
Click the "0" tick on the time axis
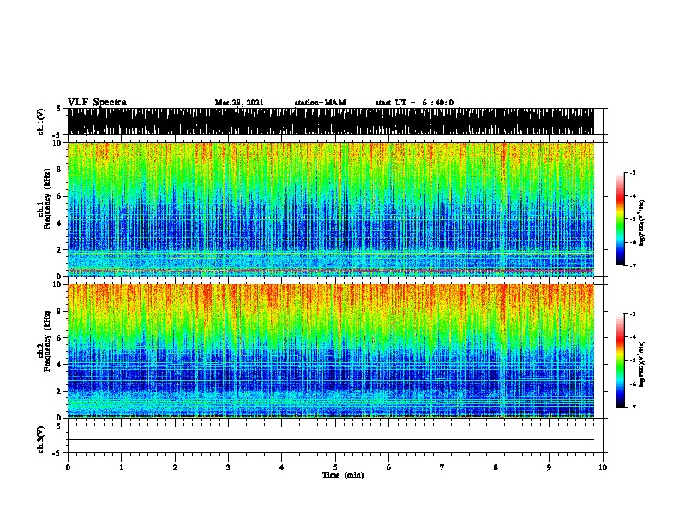pyautogui.click(x=68, y=467)
